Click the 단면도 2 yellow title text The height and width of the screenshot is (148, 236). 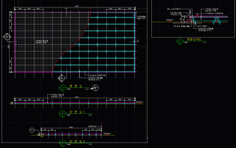[x=77, y=141]
